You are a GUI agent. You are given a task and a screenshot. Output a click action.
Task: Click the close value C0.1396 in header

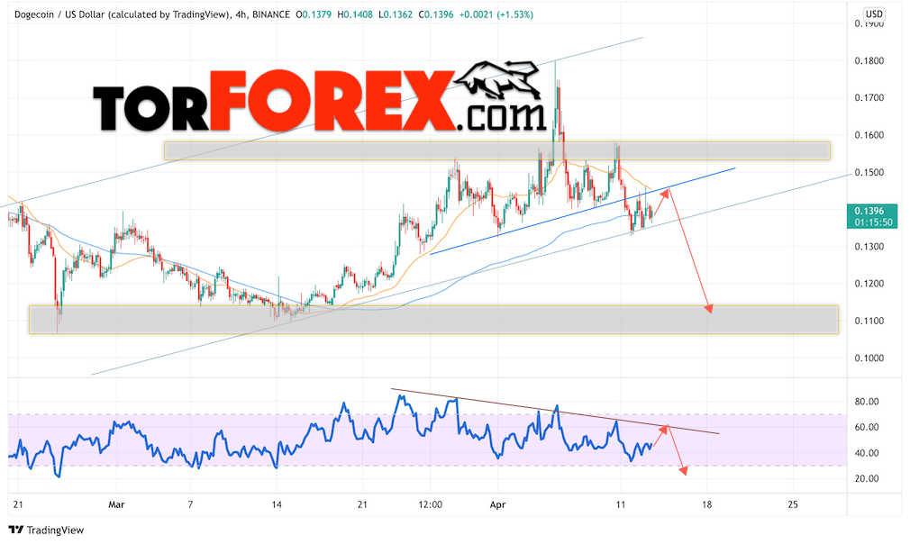coord(435,14)
